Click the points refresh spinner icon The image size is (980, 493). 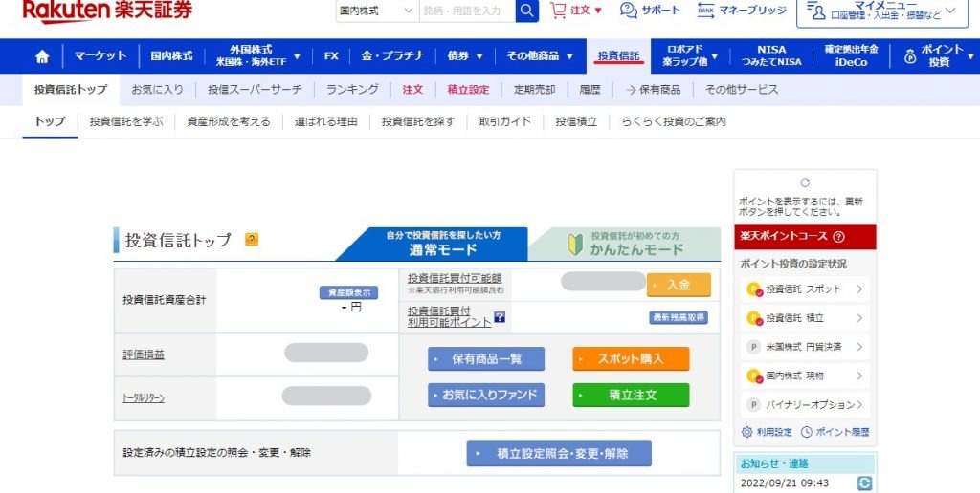[805, 182]
